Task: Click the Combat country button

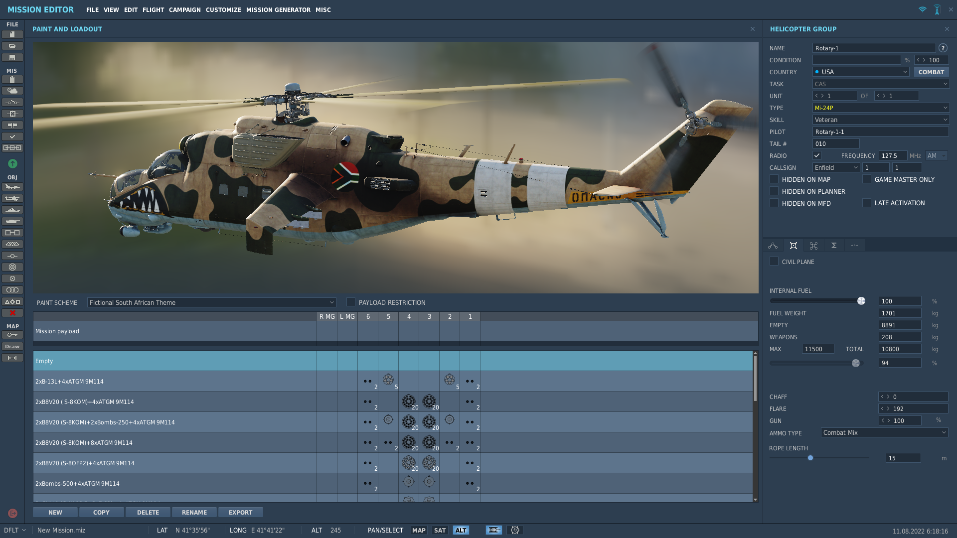Action: tap(931, 72)
